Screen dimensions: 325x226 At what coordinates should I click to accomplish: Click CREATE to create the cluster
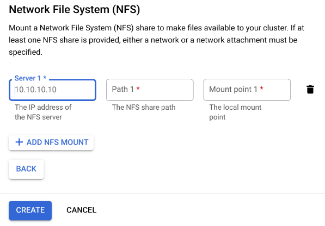coord(30,210)
